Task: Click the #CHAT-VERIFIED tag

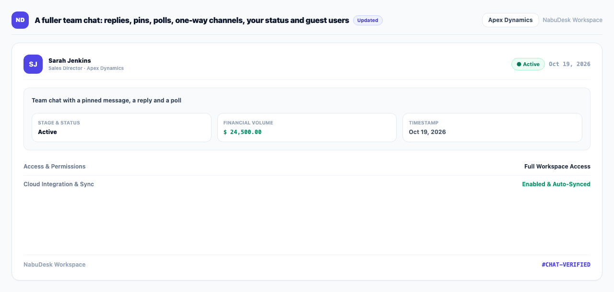Action: [566, 265]
